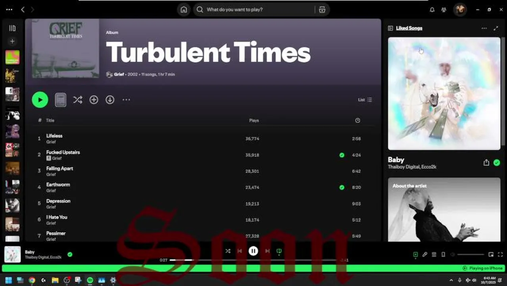507x286 pixels.
Task: Open the Browse icon in search bar
Action: pyautogui.click(x=322, y=10)
